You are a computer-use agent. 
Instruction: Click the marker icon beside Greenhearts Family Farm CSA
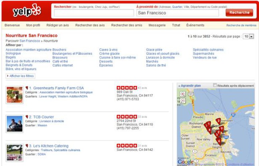point(27,88)
